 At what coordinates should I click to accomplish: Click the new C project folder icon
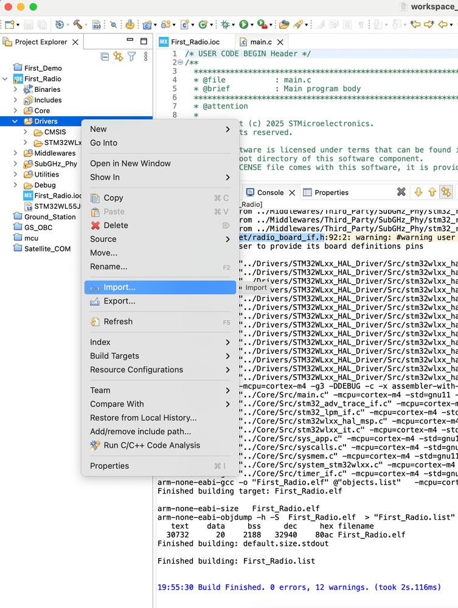147,25
